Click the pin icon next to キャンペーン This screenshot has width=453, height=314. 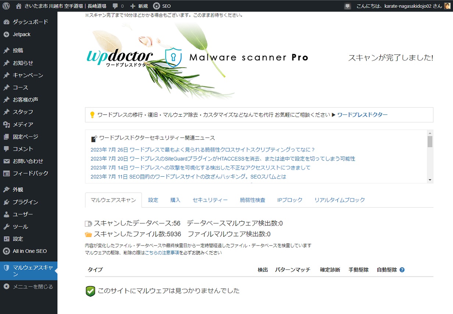click(x=6, y=75)
